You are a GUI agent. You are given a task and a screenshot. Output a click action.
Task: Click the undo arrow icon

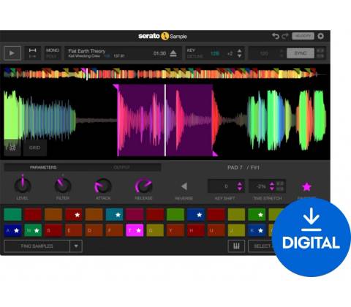[x=276, y=36]
